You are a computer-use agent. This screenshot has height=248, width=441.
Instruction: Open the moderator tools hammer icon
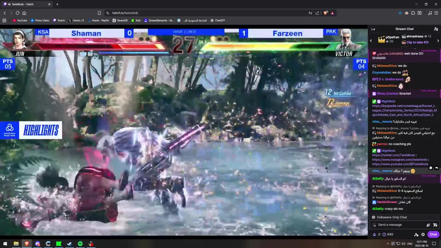click(x=416, y=235)
